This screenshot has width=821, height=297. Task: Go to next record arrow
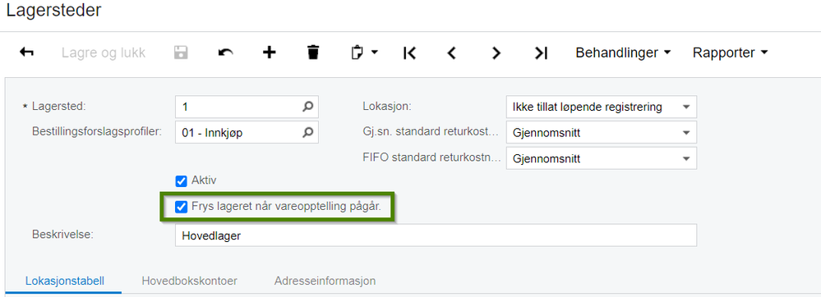tap(496, 53)
